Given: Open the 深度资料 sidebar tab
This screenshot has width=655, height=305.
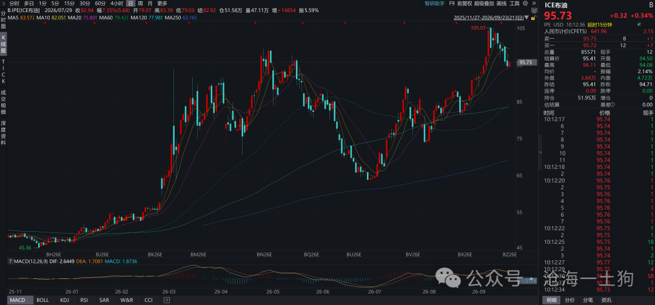Looking at the screenshot, I should coord(4,133).
